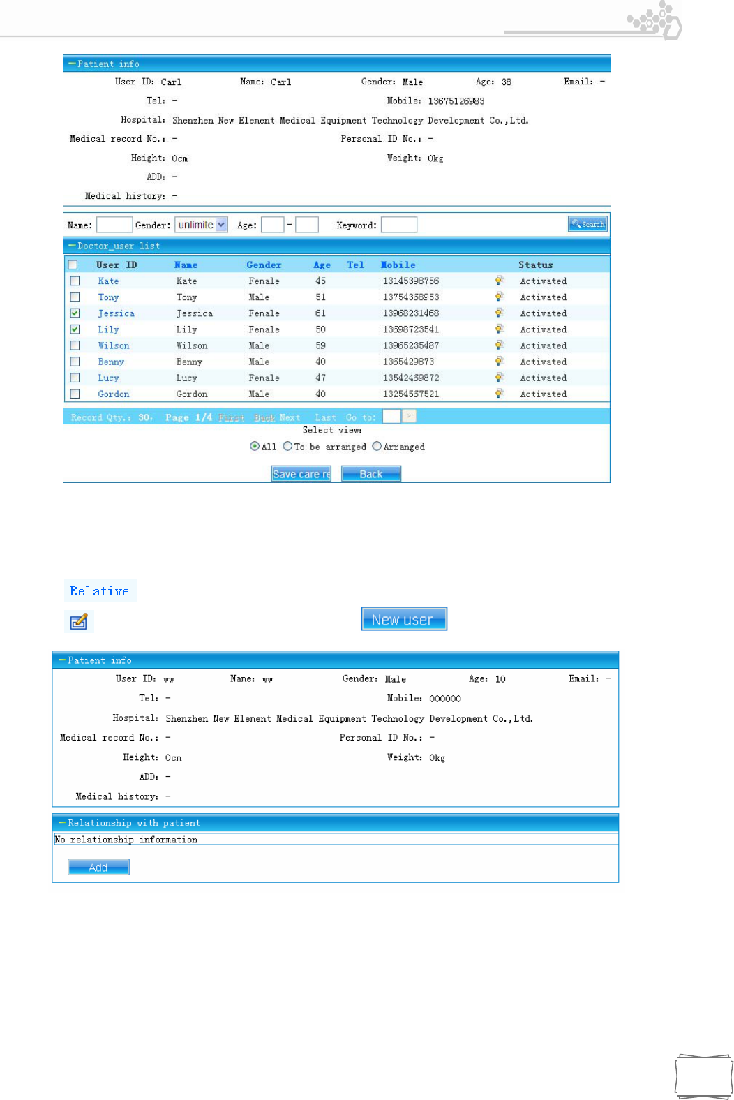Click the lightbulb icon in Benny's row

[x=500, y=362]
